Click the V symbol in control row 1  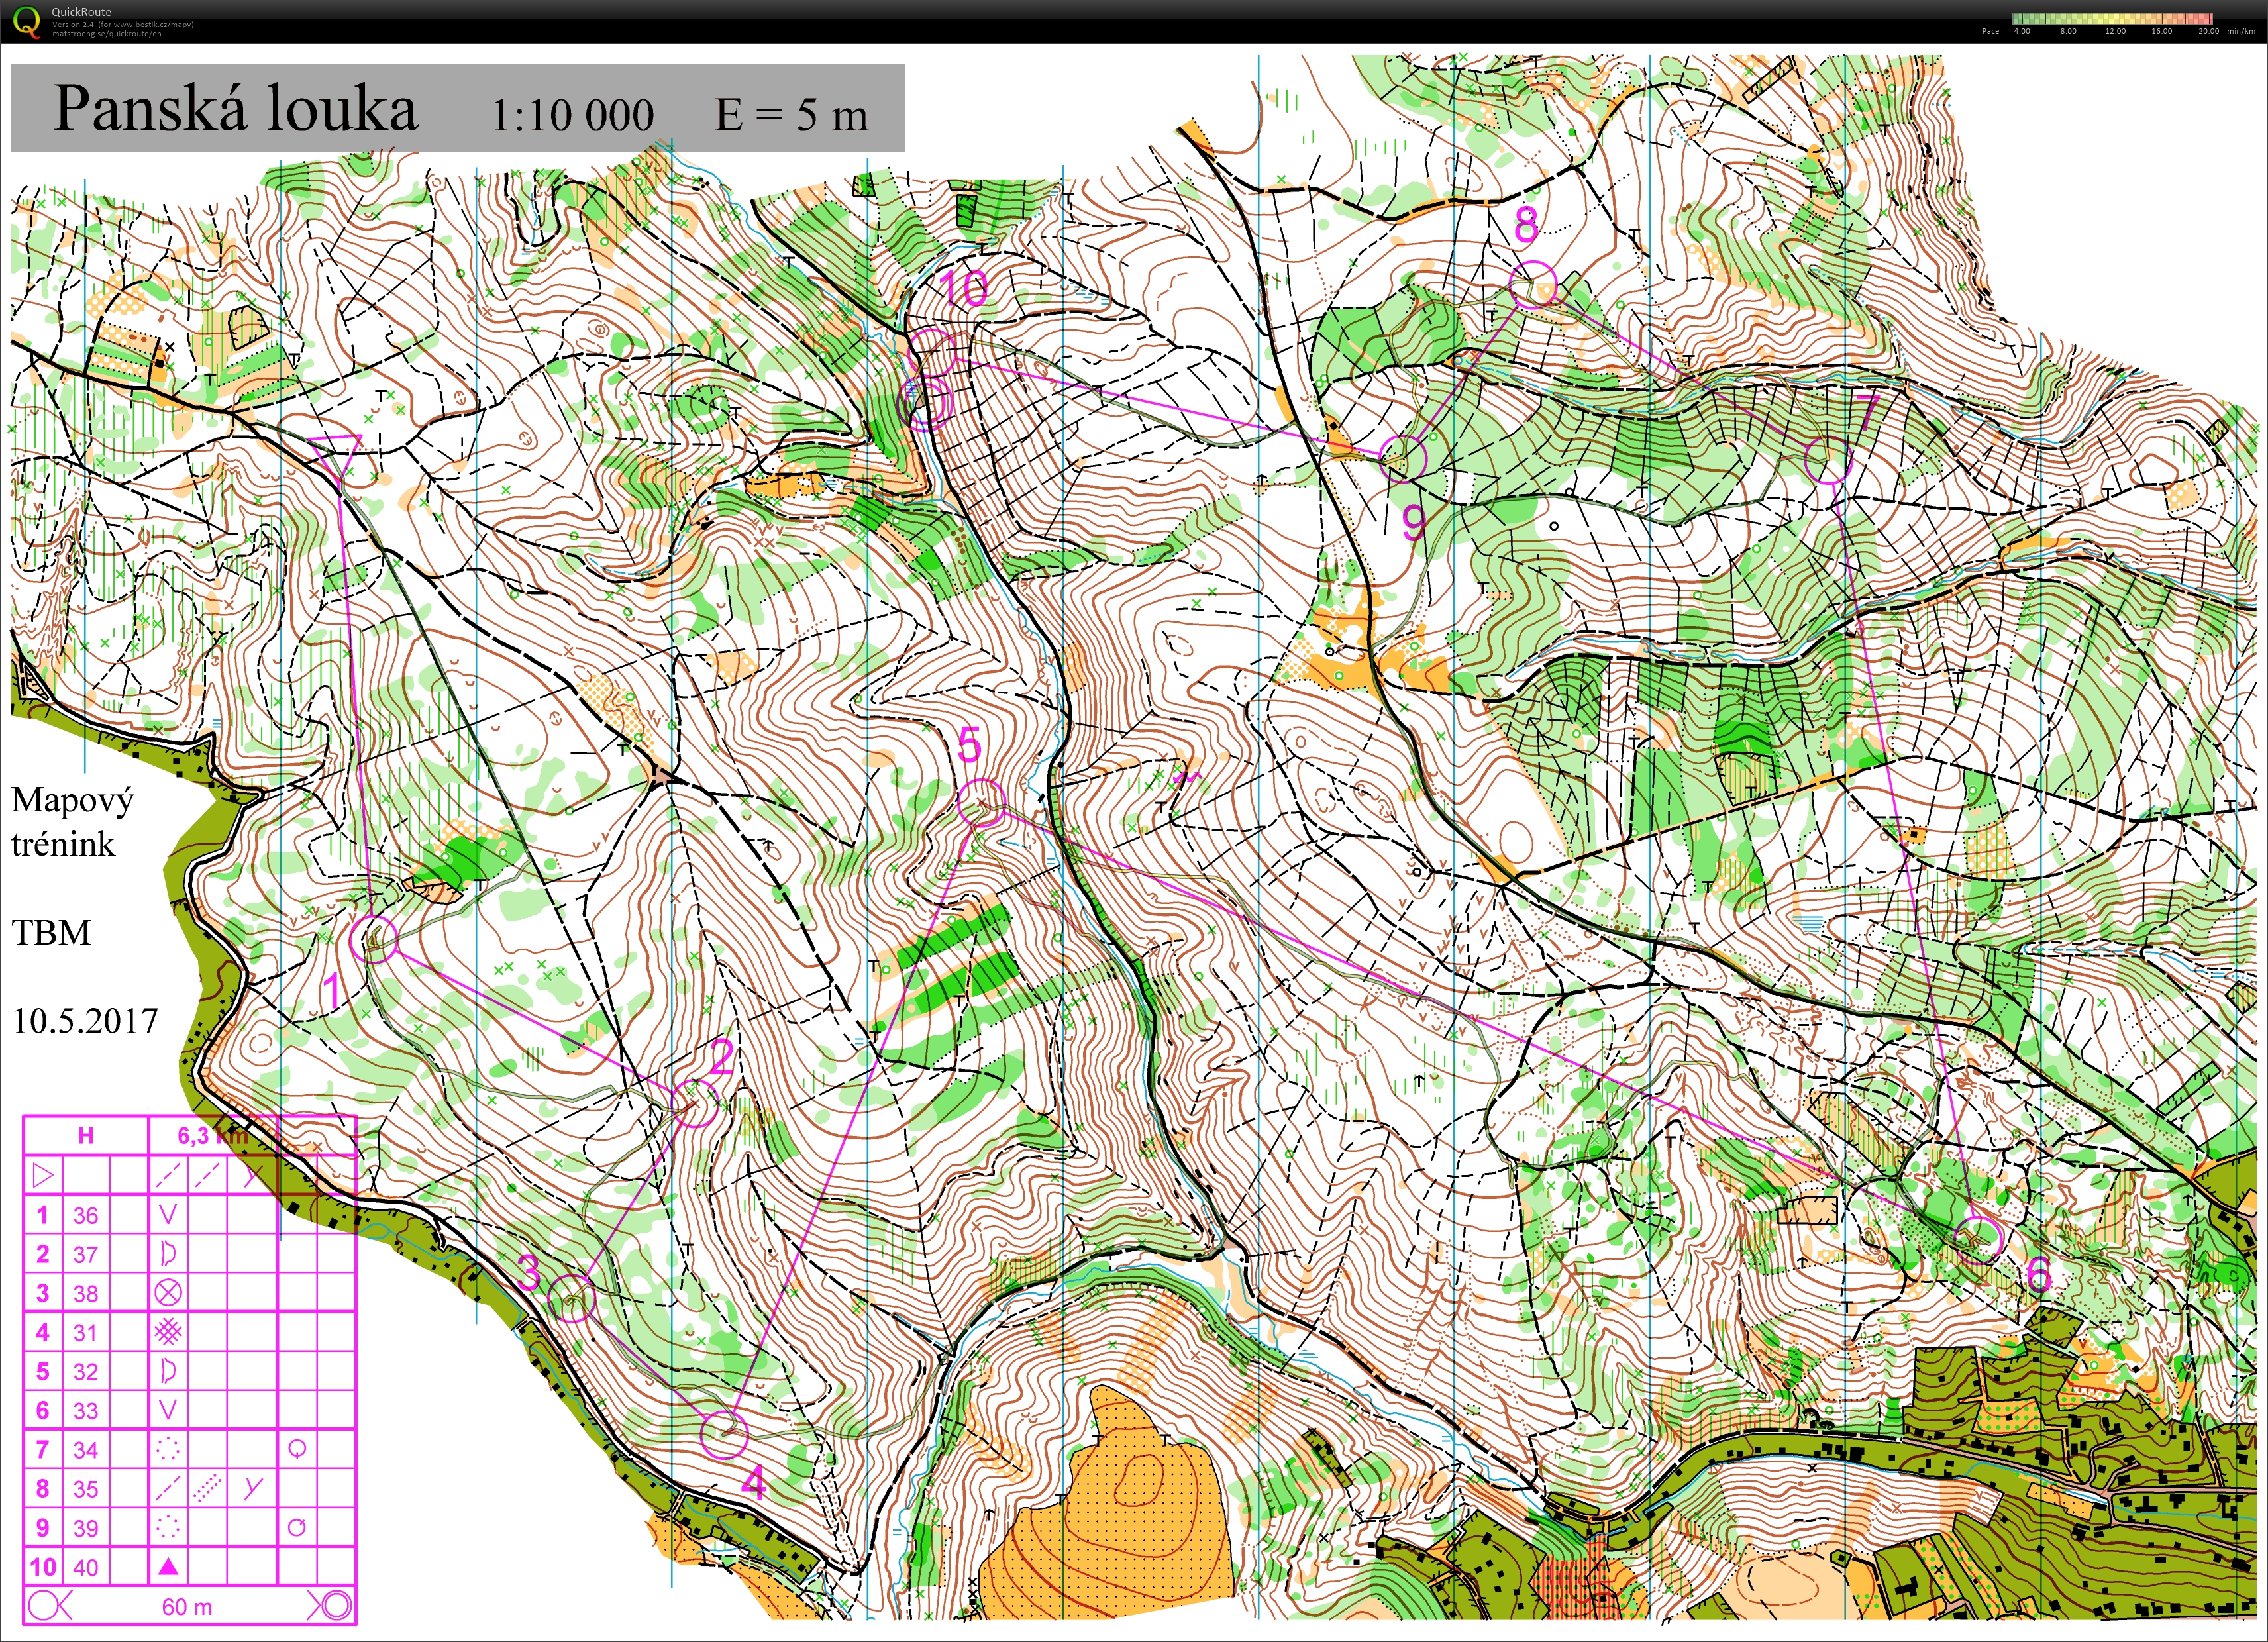pos(168,1215)
